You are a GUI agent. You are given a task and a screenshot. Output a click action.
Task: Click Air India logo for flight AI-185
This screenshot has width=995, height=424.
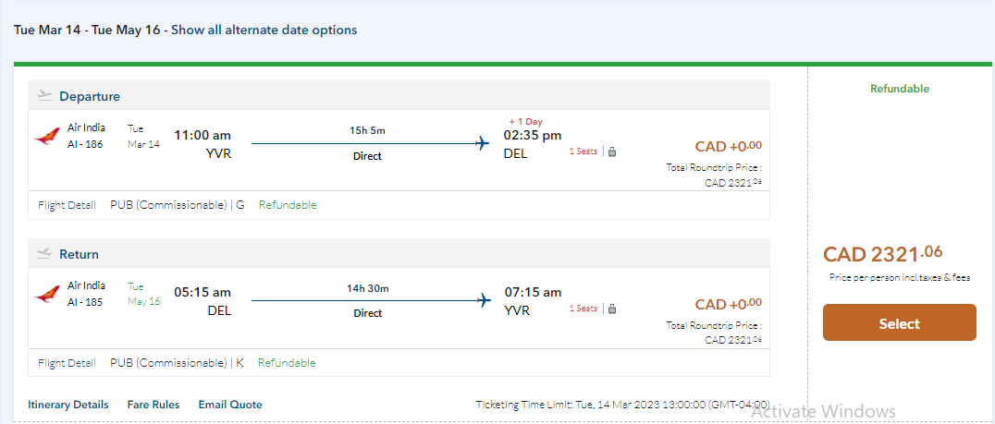[x=47, y=295]
